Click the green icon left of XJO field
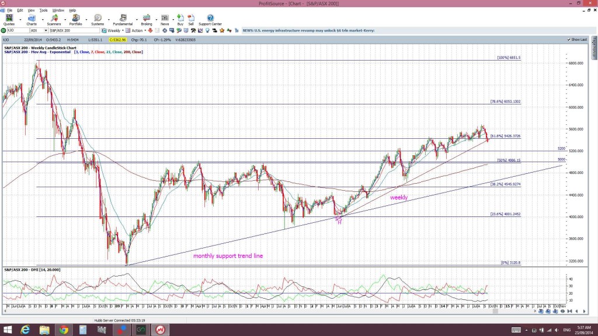 pos(4,30)
